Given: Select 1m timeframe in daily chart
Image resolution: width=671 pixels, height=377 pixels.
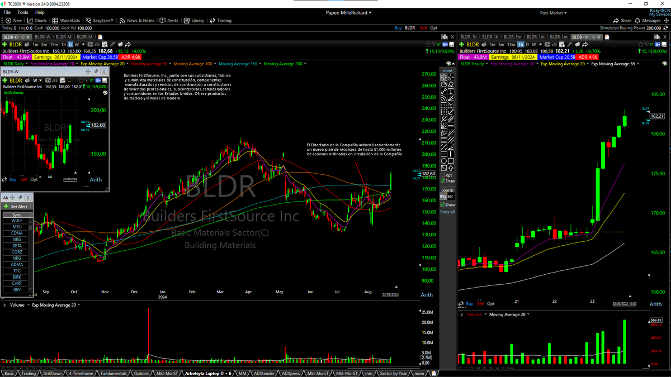Looking at the screenshot, I should tap(36, 44).
